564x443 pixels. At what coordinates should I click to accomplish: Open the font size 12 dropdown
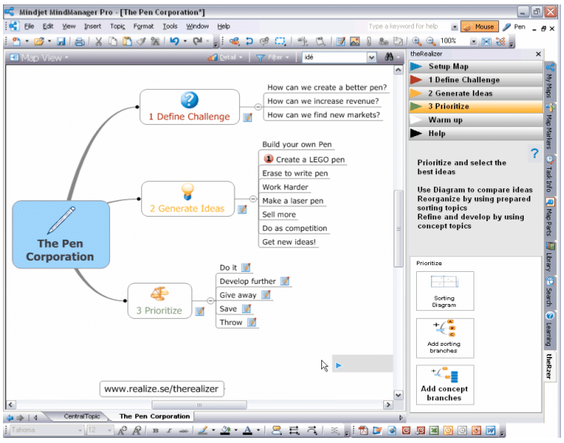[109, 430]
